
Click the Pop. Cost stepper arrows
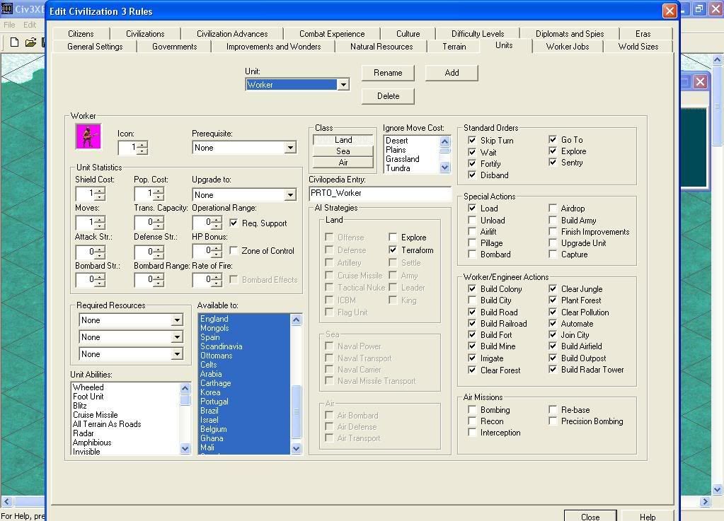(159, 194)
